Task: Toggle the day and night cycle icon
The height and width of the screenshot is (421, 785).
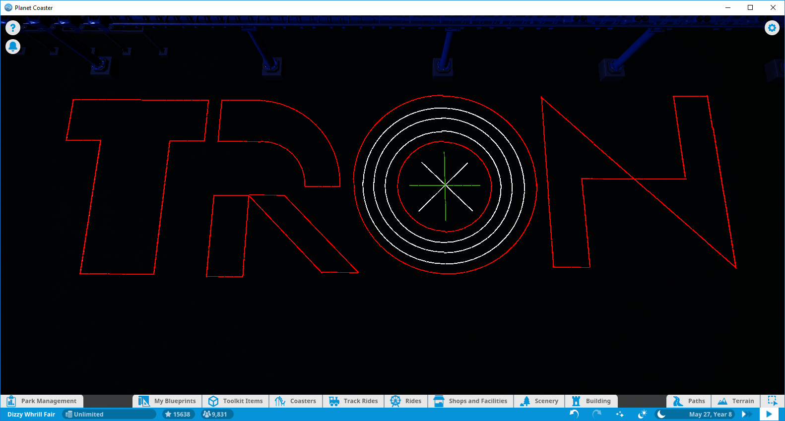Action: point(643,414)
